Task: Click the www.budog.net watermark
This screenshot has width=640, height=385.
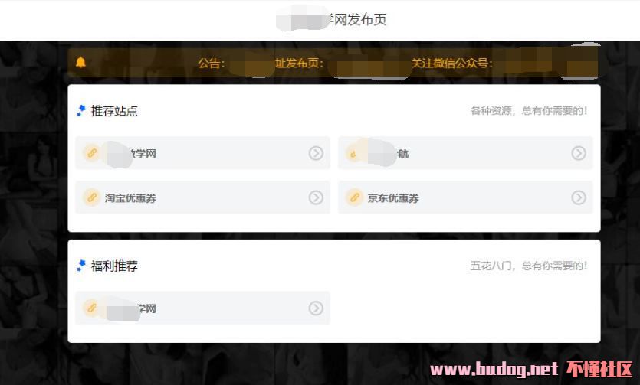Action: coord(494,369)
